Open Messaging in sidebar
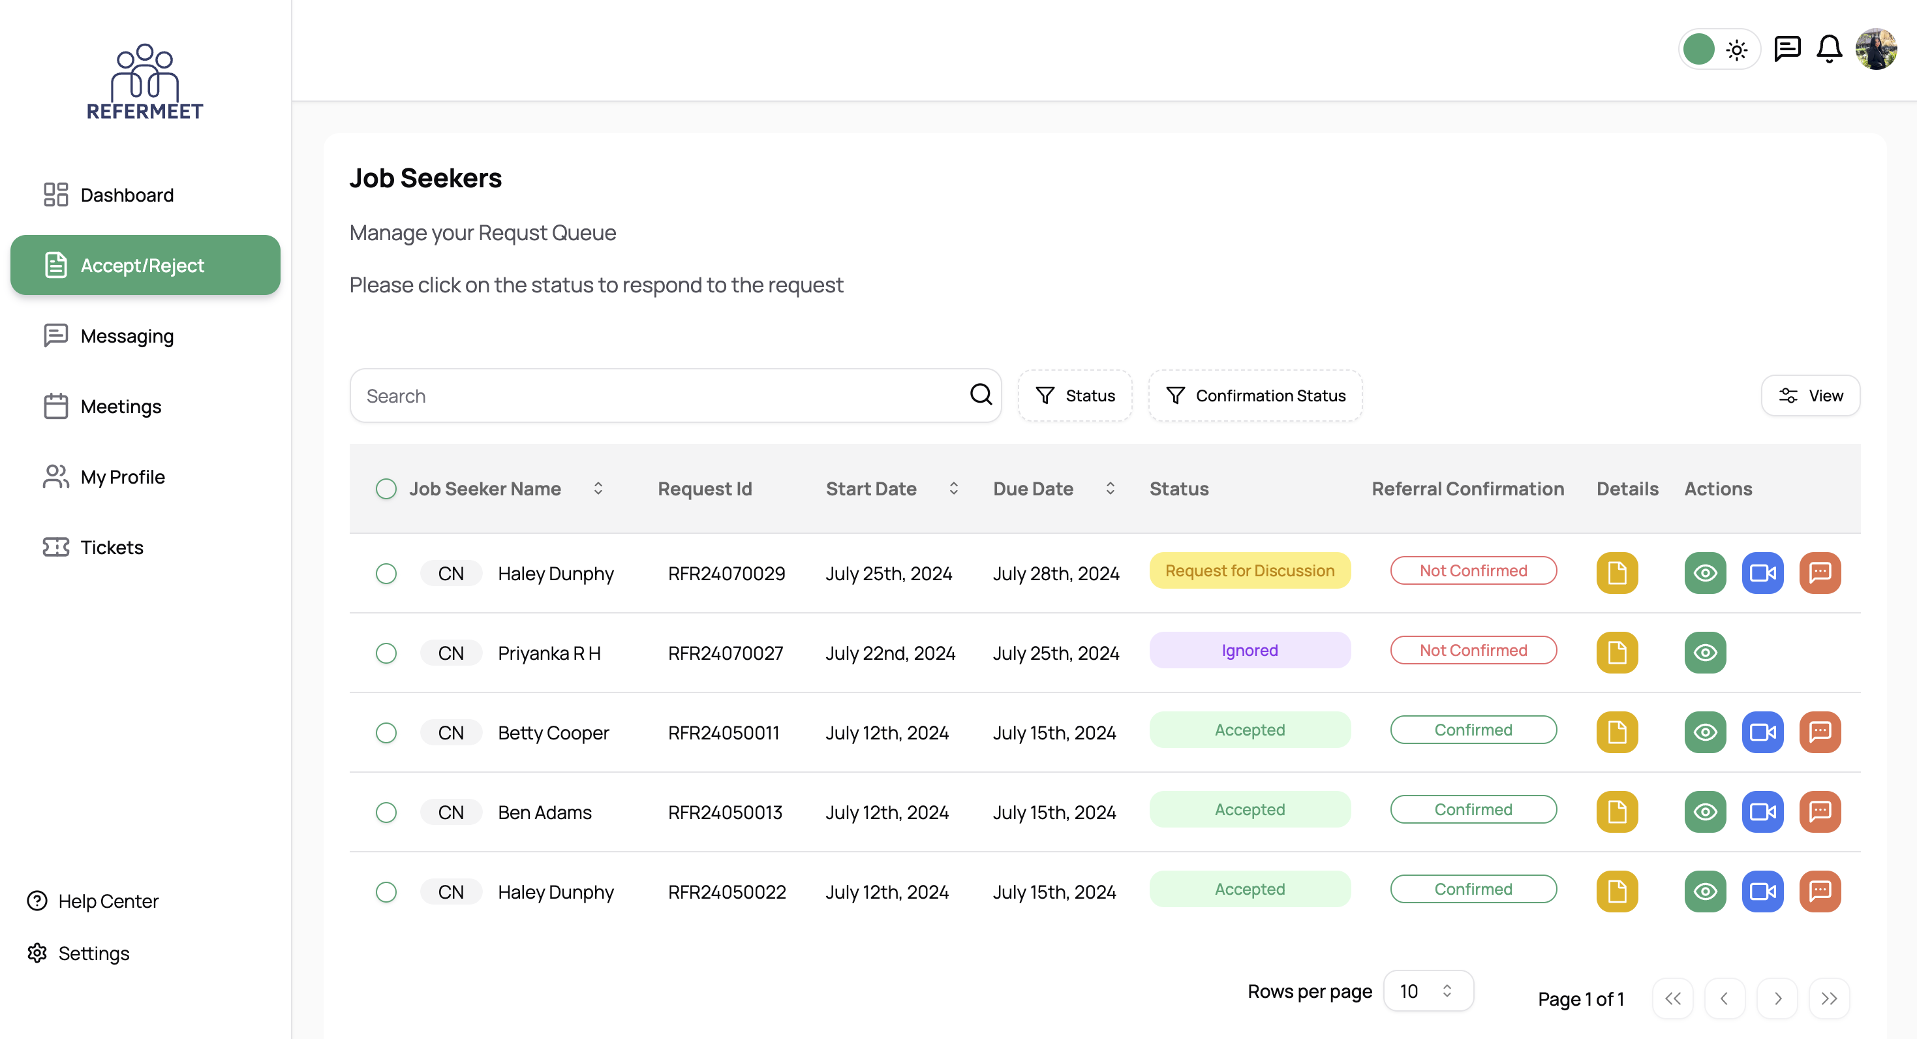This screenshot has width=1917, height=1039. 145,336
